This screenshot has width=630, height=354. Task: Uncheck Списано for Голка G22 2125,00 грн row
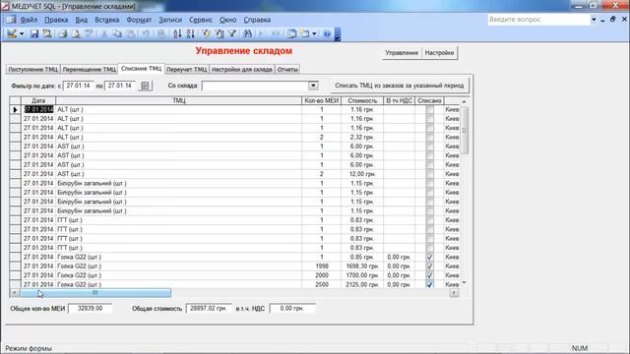(x=429, y=284)
